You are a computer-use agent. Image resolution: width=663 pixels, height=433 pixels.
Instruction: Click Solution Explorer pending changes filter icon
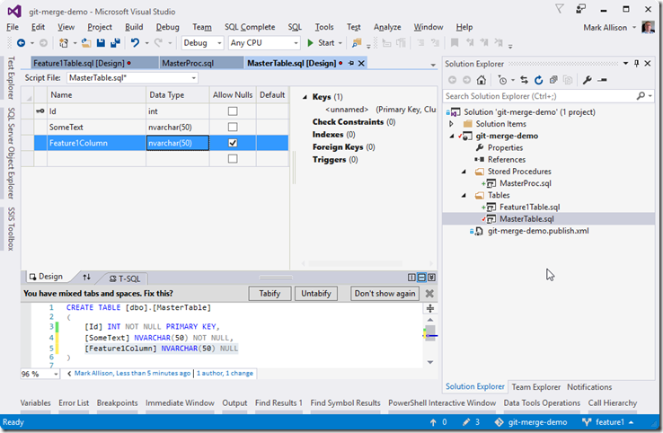click(x=502, y=80)
